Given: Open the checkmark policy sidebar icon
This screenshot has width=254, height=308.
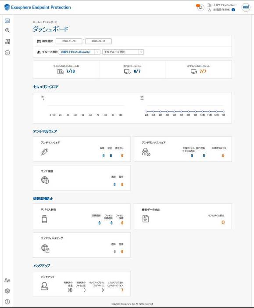Looking at the screenshot, I should (x=7, y=53).
